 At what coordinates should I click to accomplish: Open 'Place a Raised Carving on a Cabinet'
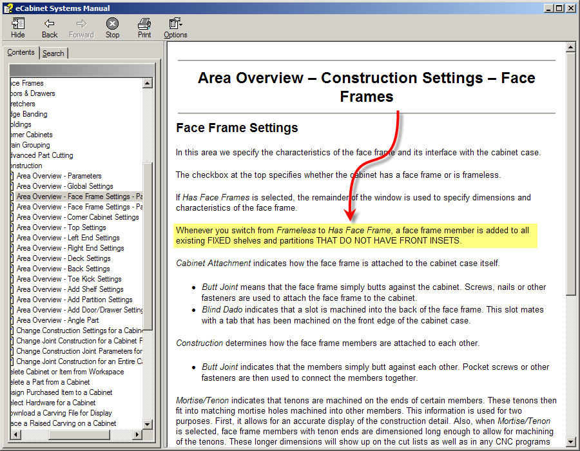point(63,424)
